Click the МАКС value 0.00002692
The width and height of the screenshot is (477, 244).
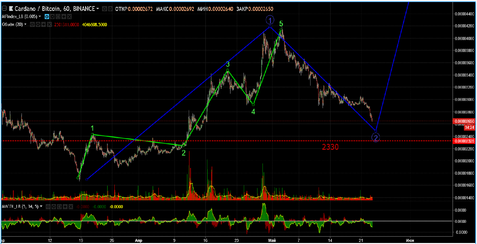[181, 9]
